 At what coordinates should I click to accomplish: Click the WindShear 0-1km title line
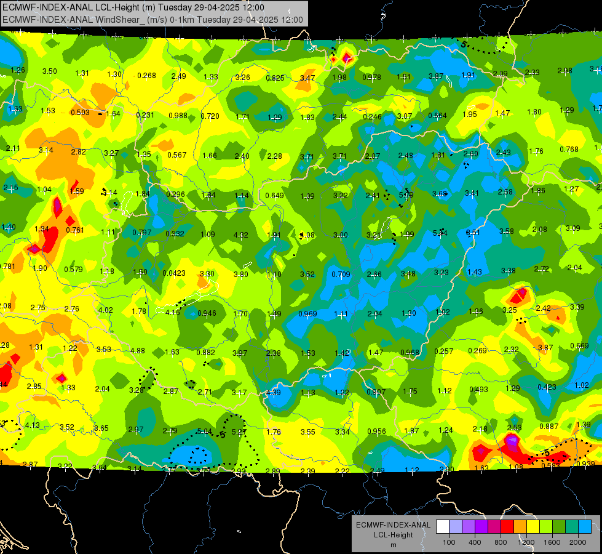[152, 20]
